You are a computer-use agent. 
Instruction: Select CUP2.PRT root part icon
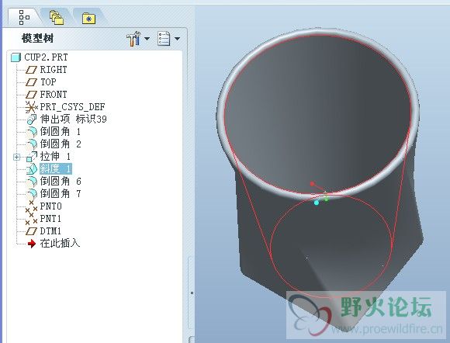(16, 57)
